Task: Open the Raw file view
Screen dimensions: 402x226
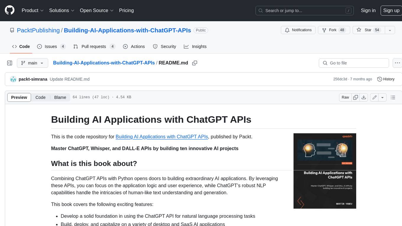Action: coord(345,97)
